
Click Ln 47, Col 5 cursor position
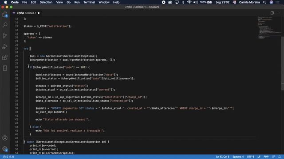[x=222, y=157]
